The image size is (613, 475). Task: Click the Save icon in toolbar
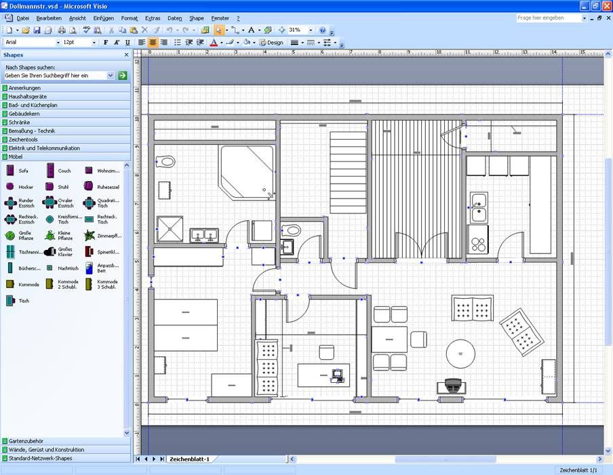coord(37,30)
